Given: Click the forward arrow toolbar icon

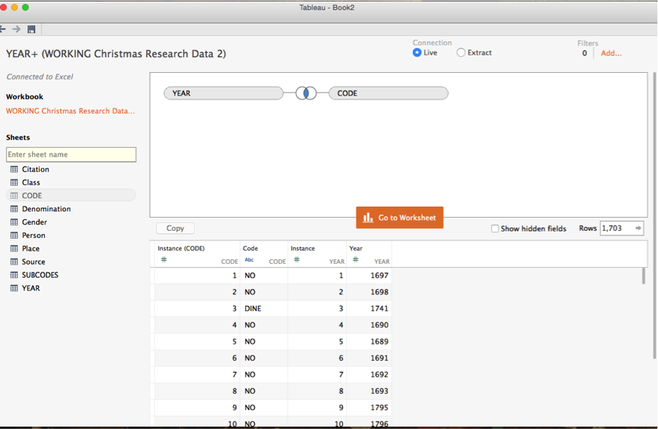Looking at the screenshot, I should pos(16,29).
